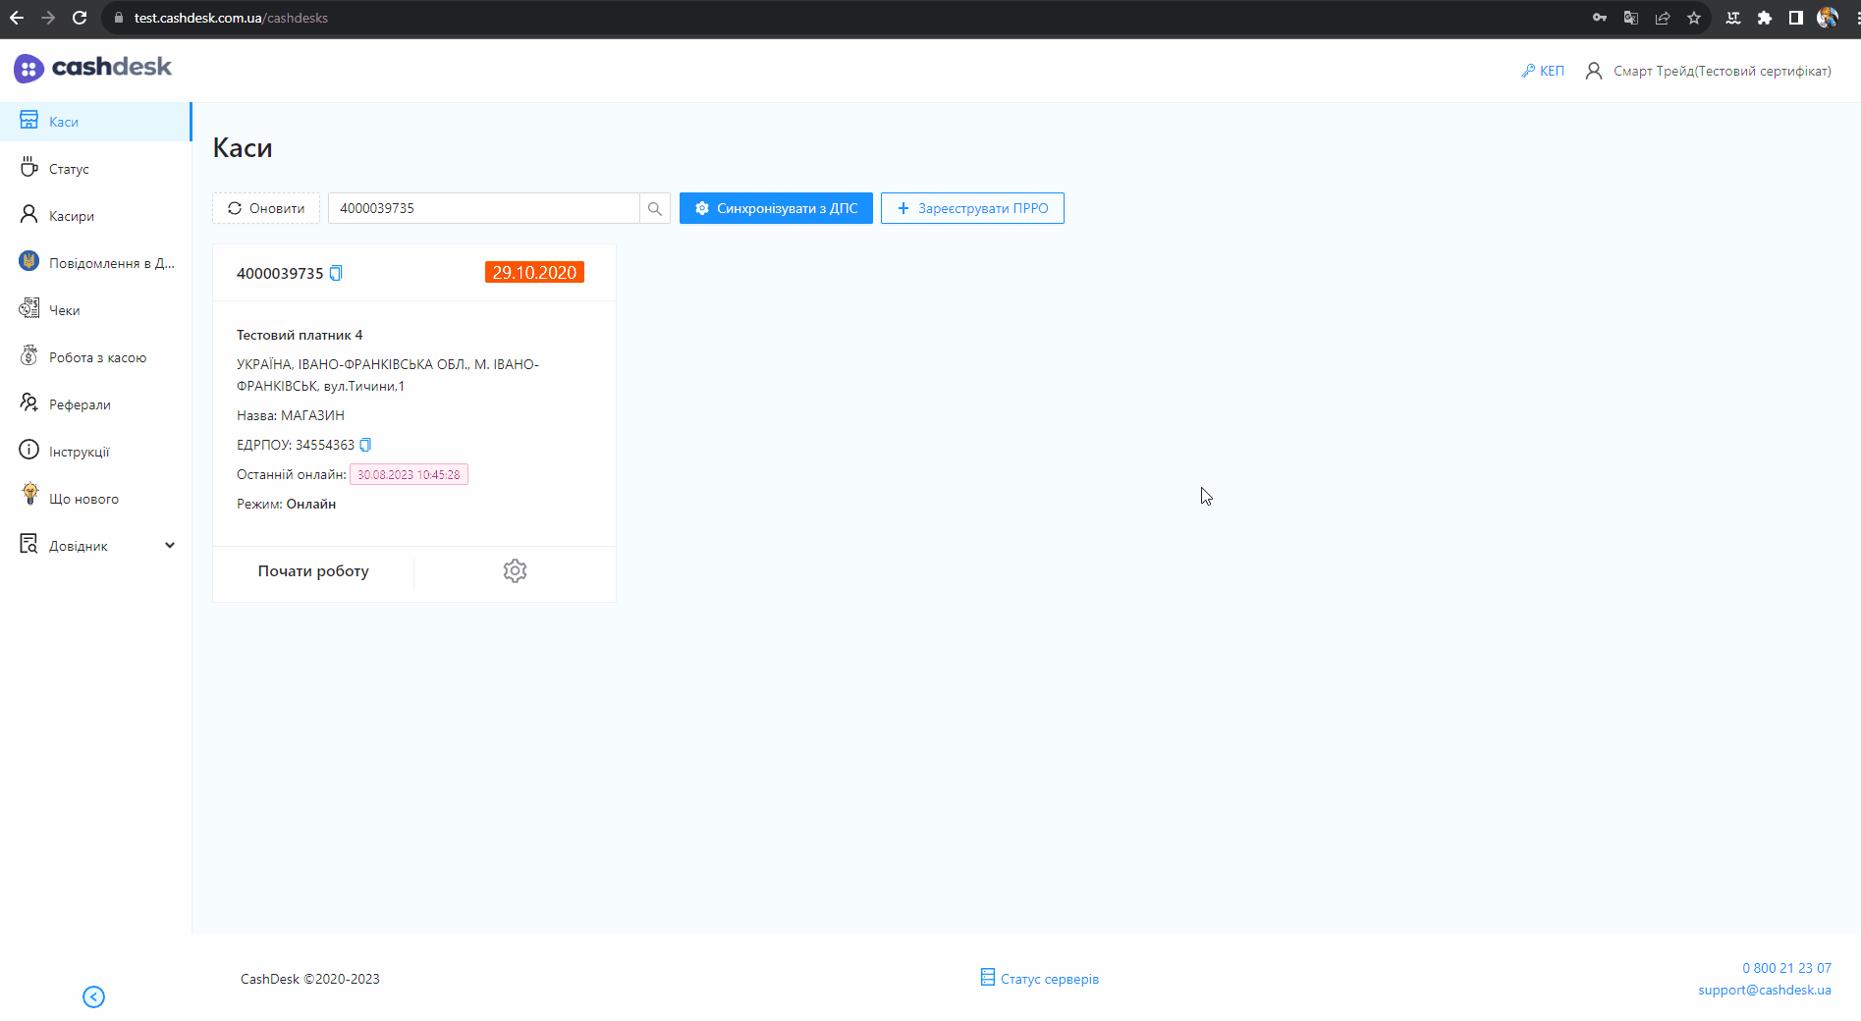The width and height of the screenshot is (1861, 1021).
Task: Copy the cash desk number 4000039735
Action: pyautogui.click(x=336, y=273)
